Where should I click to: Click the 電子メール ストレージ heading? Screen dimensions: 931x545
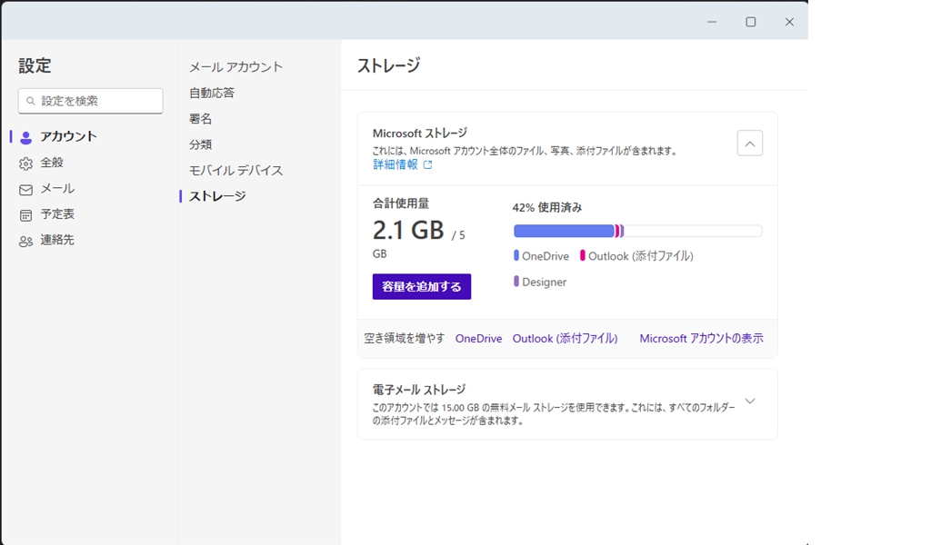point(419,390)
